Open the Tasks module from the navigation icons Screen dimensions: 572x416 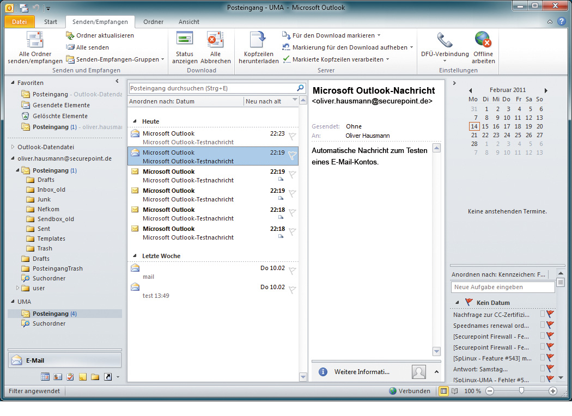70,377
